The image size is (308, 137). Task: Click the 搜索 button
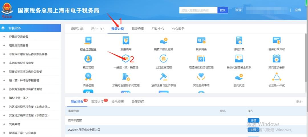pyautogui.click(x=223, y=10)
